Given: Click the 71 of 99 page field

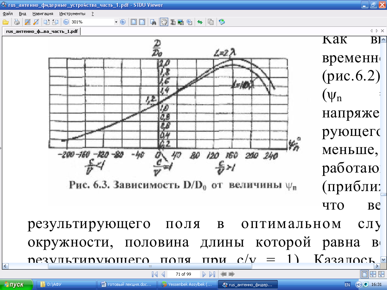Looking at the screenshot, I should coord(183,274).
